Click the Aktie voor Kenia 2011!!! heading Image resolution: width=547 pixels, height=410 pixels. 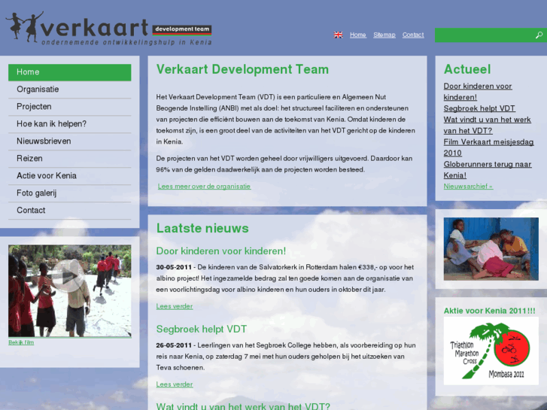(x=489, y=311)
